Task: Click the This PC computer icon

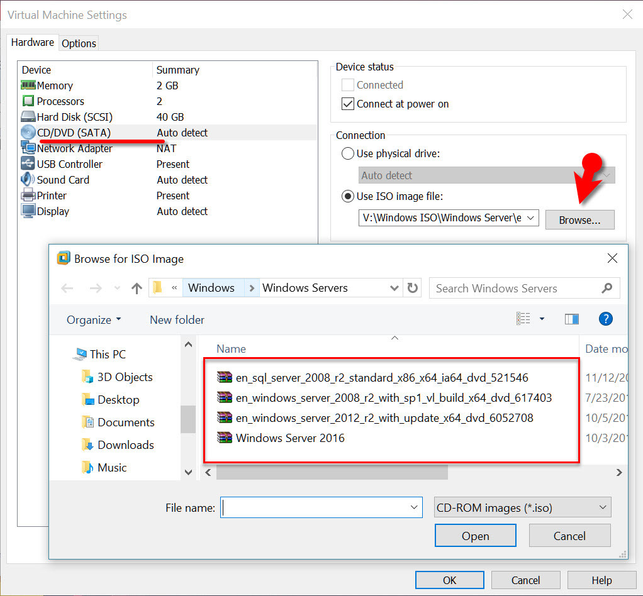Action: 79,354
